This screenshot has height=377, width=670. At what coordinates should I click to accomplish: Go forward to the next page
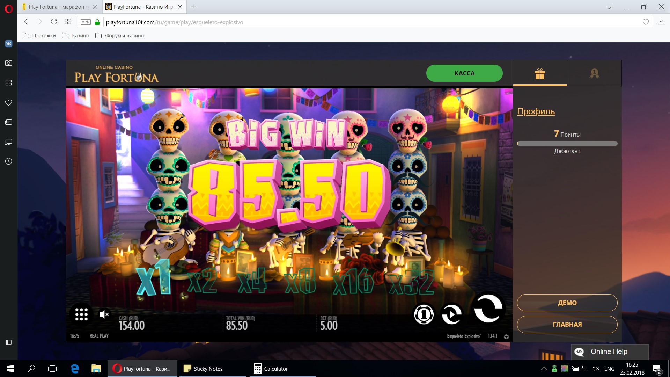click(x=40, y=22)
